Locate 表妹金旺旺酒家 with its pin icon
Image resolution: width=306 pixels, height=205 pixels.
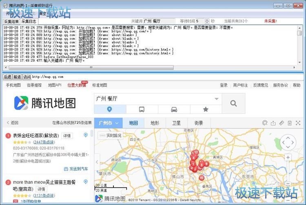tap(86, 135)
